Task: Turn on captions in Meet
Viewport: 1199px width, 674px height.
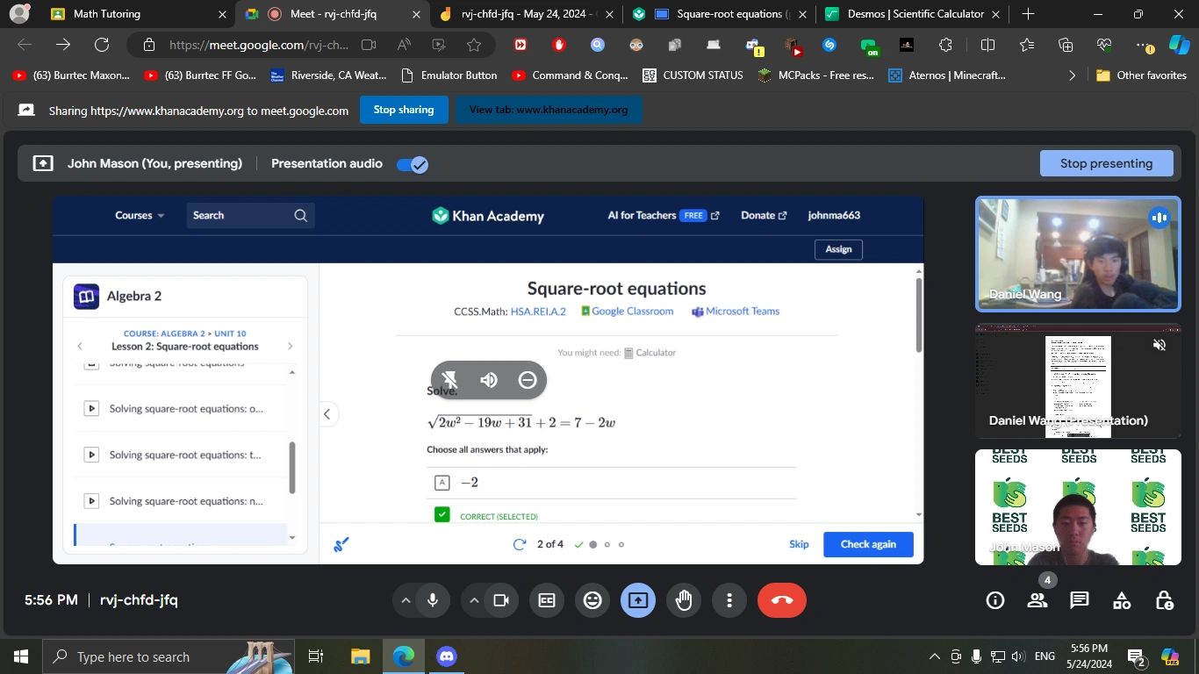Action: pyautogui.click(x=547, y=600)
